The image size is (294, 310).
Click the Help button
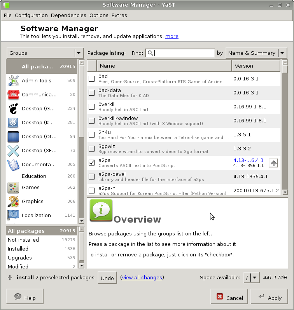pyautogui.click(x=25, y=296)
